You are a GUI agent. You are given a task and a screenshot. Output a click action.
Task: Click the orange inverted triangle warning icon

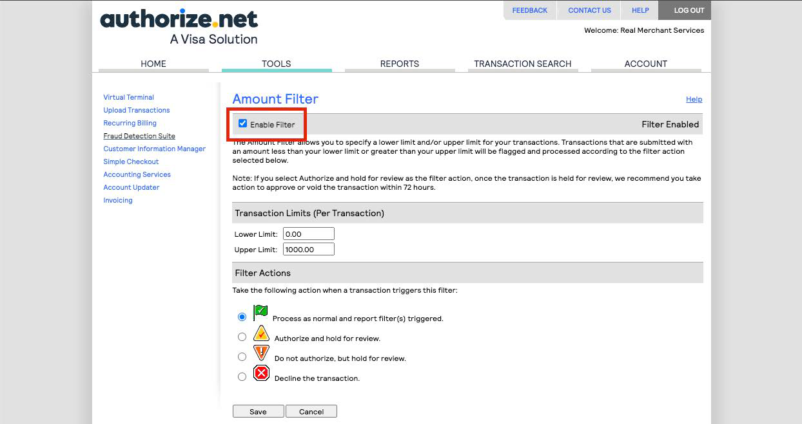click(x=261, y=353)
